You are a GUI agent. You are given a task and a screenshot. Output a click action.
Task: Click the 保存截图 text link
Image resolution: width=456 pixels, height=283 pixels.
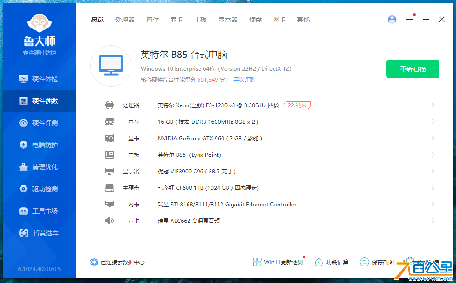[x=383, y=262]
